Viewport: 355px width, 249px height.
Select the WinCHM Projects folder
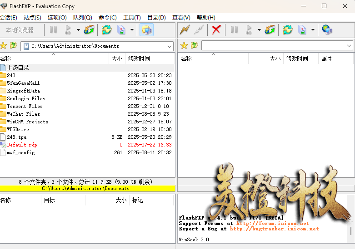87,122
